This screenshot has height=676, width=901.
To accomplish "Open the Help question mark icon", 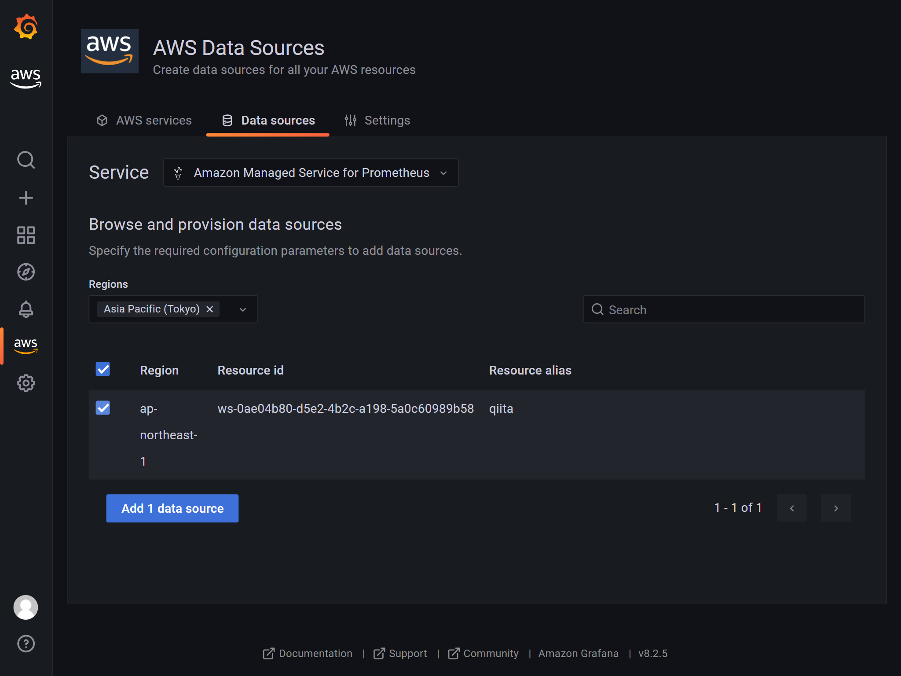I will click(26, 643).
